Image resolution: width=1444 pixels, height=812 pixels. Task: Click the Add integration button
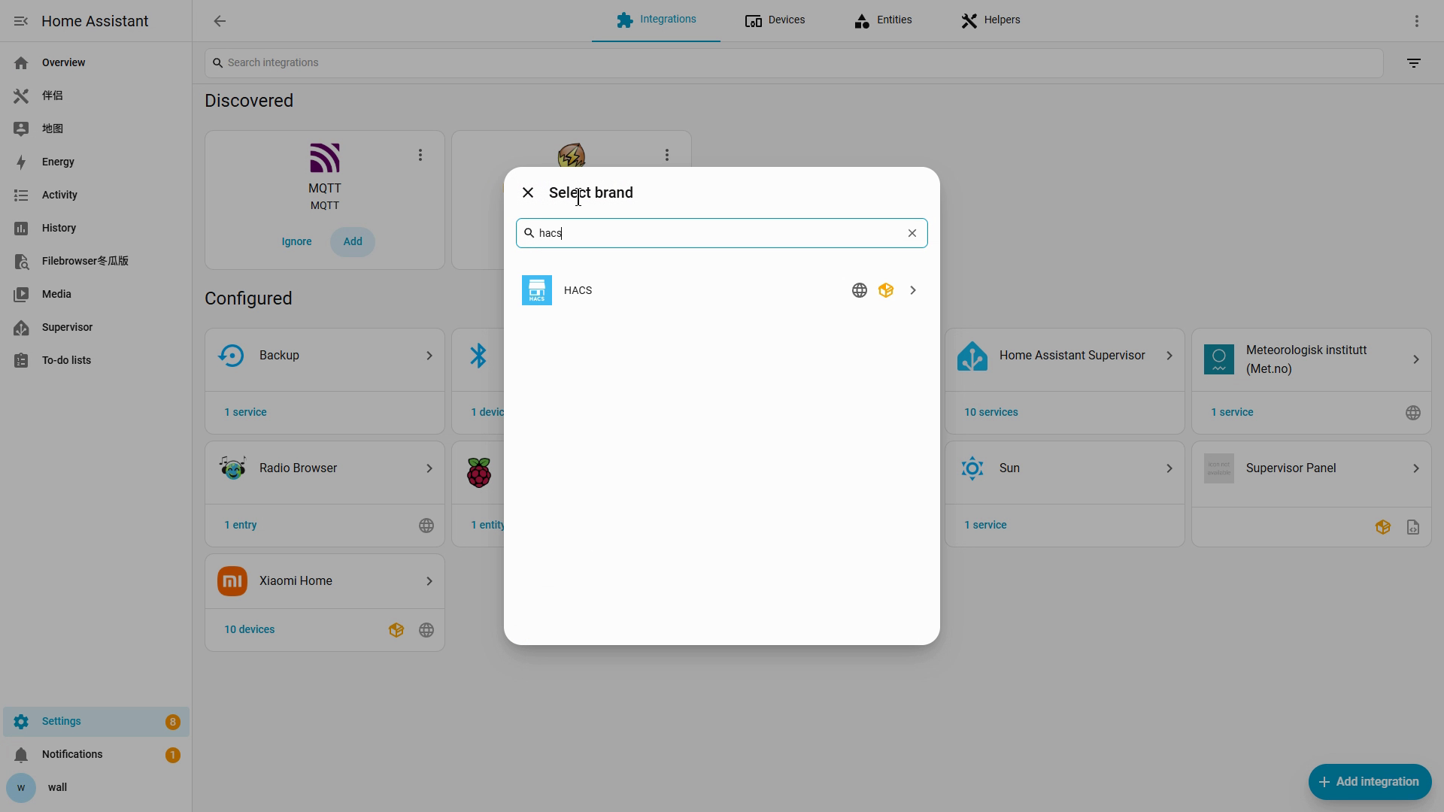(x=1370, y=782)
